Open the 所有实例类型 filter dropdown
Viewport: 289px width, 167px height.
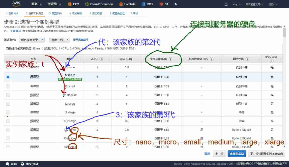tap(32, 40)
